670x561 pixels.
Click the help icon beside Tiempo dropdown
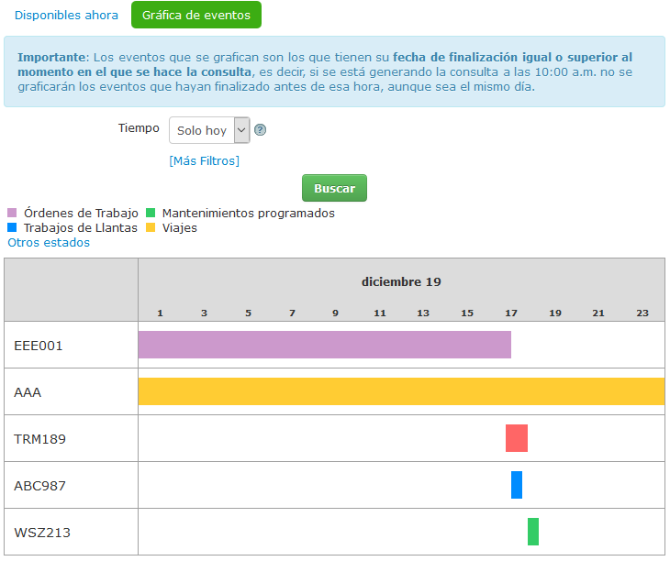coord(260,130)
